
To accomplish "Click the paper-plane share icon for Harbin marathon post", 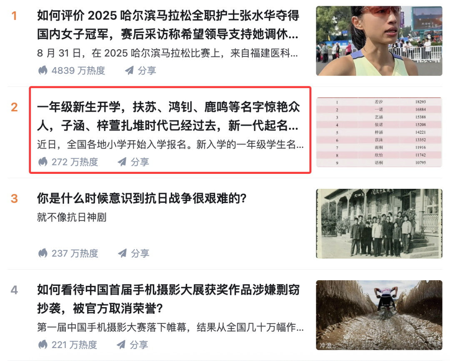I will tap(130, 70).
